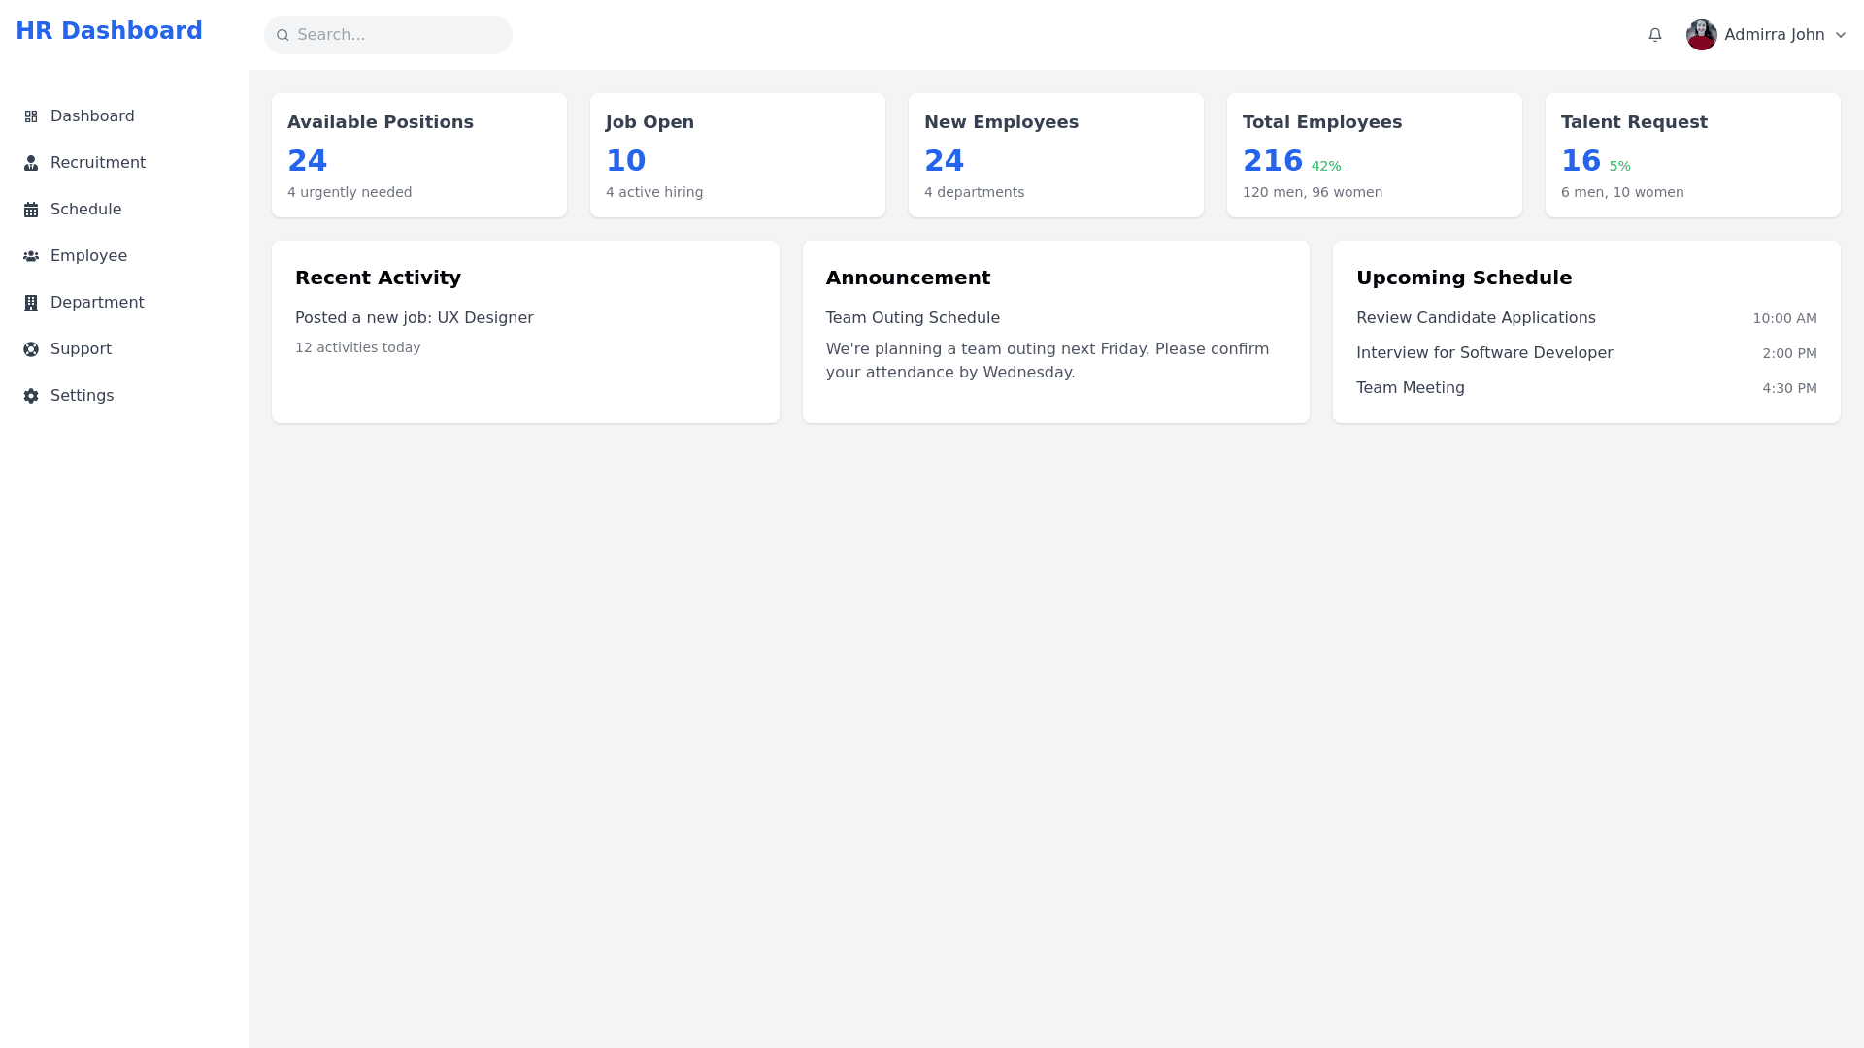Open the Talent Request stat card
The height and width of the screenshot is (1048, 1864).
click(1692, 155)
